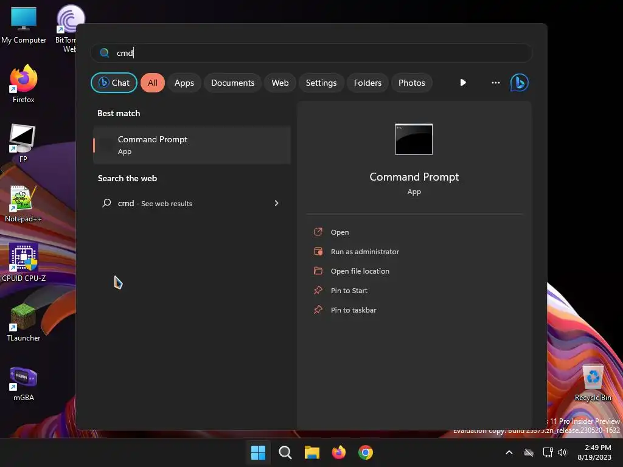Select the Command Prompt best match result
This screenshot has width=623, height=467.
[x=192, y=145]
